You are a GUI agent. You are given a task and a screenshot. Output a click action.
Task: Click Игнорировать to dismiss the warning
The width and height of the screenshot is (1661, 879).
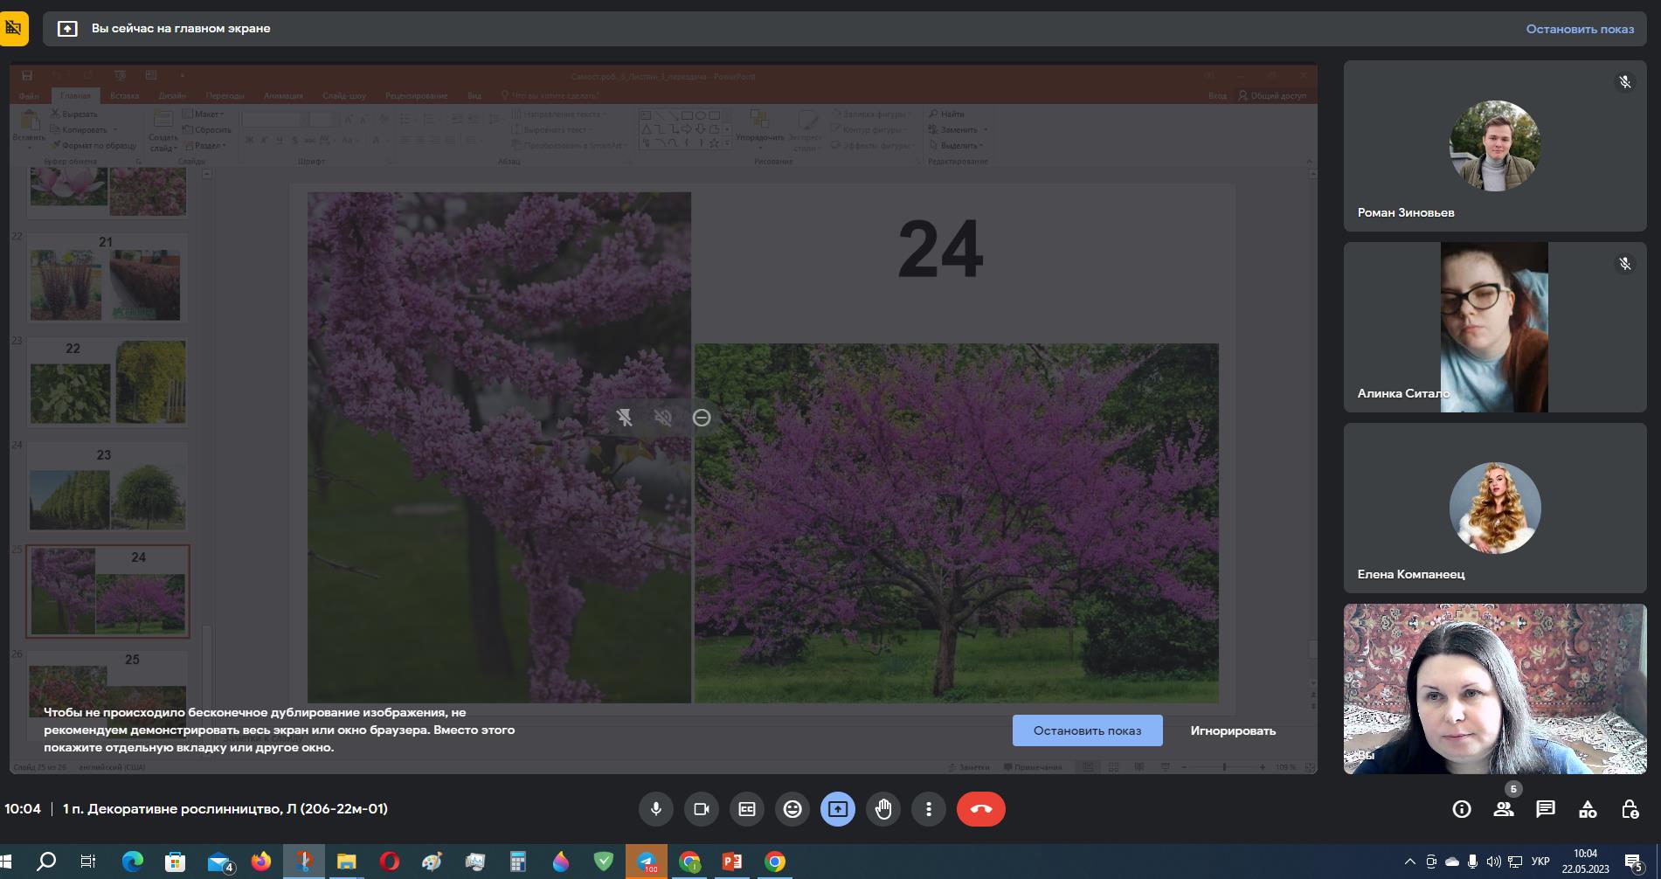point(1232,730)
